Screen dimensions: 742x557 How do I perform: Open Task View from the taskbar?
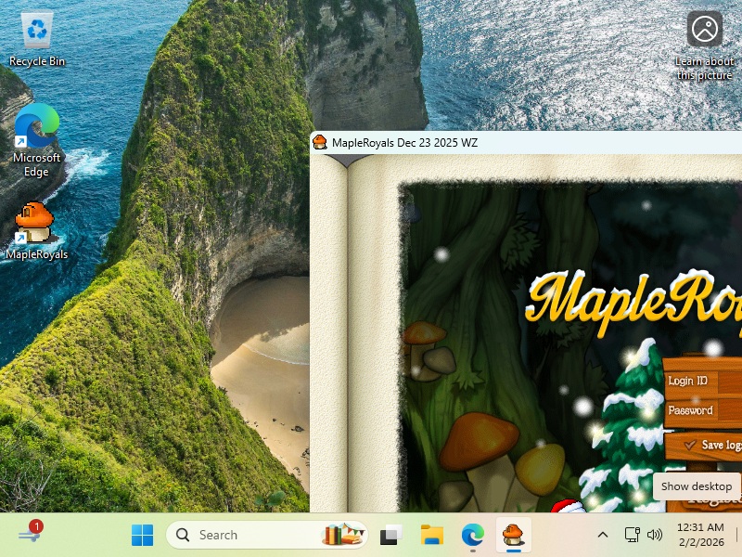point(391,535)
